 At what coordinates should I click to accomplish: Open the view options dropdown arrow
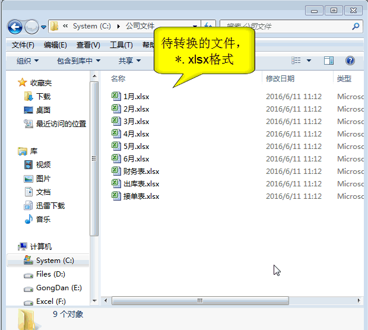pos(309,61)
